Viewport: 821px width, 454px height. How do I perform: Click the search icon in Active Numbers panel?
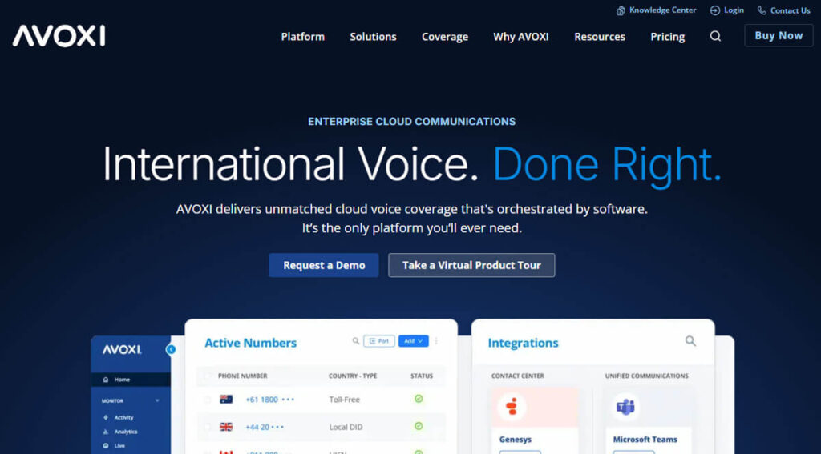355,341
